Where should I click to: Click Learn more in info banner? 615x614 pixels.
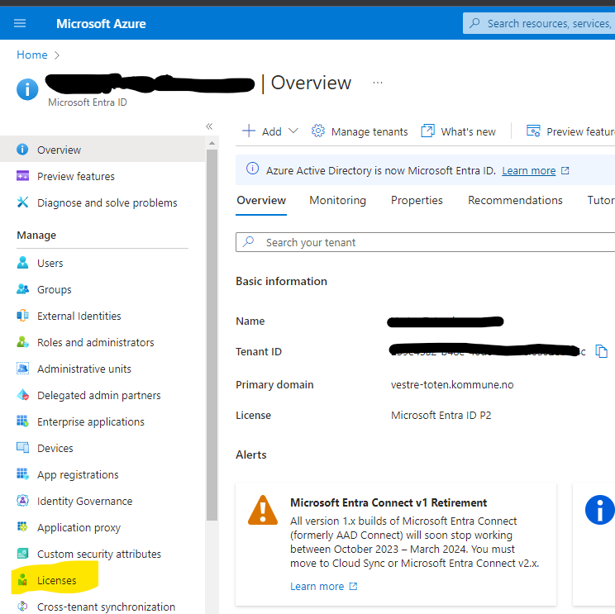click(528, 170)
